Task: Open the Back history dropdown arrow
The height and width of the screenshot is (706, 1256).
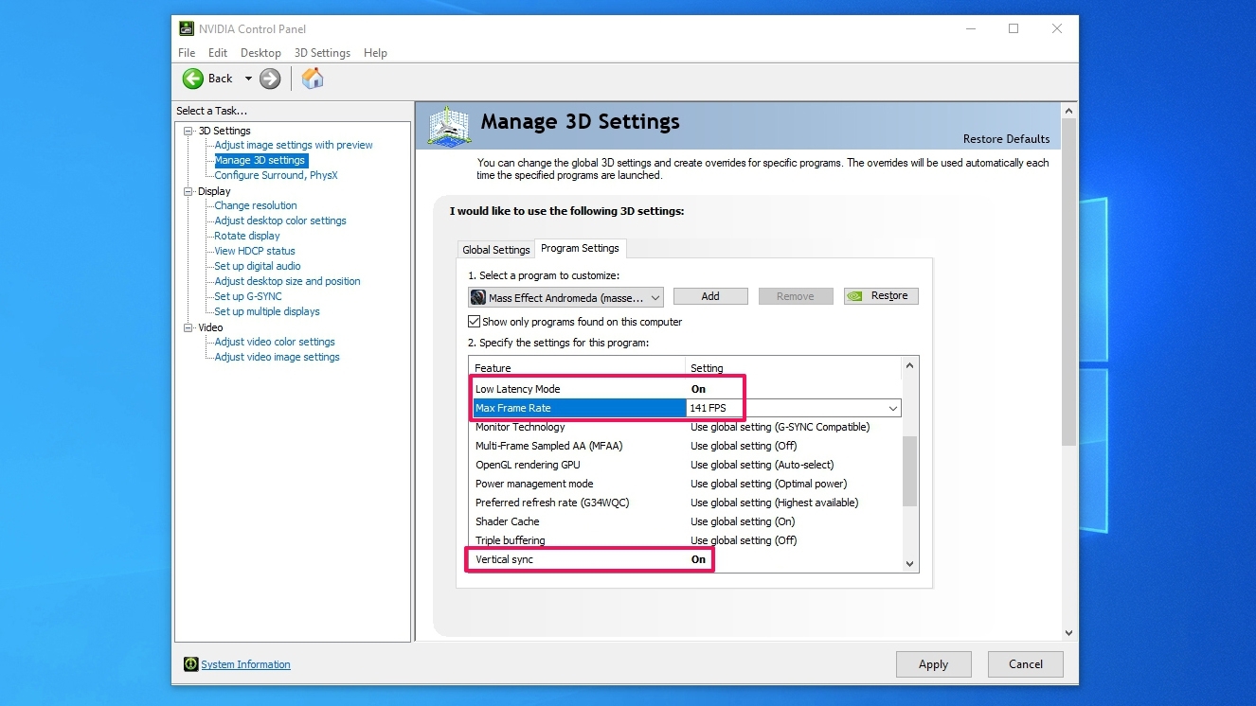Action: 248,79
